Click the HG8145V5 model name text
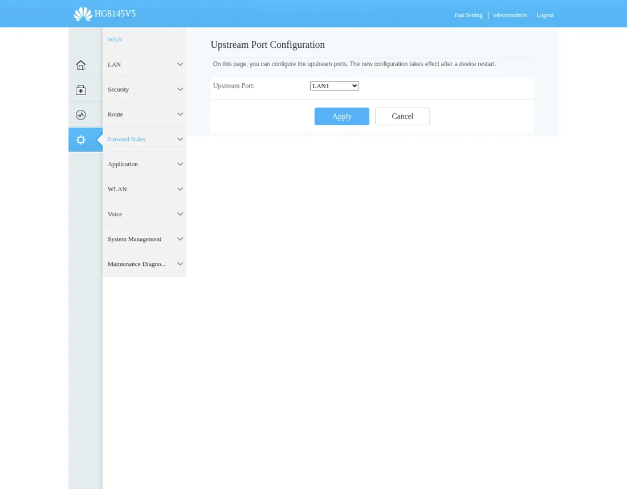This screenshot has height=489, width=627. point(115,14)
